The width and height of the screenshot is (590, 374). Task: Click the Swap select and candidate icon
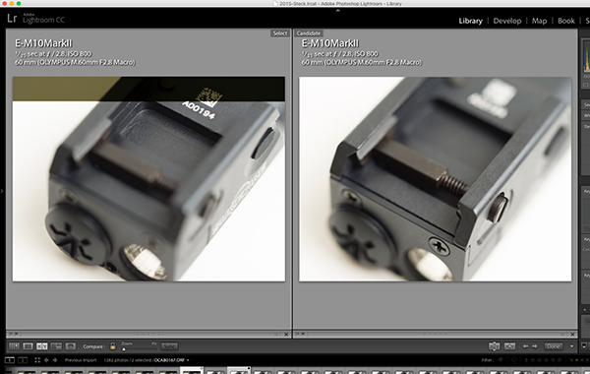[494, 346]
